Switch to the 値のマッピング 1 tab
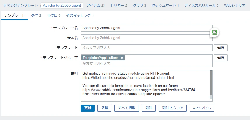This screenshot has height=120, width=250. click(80, 15)
